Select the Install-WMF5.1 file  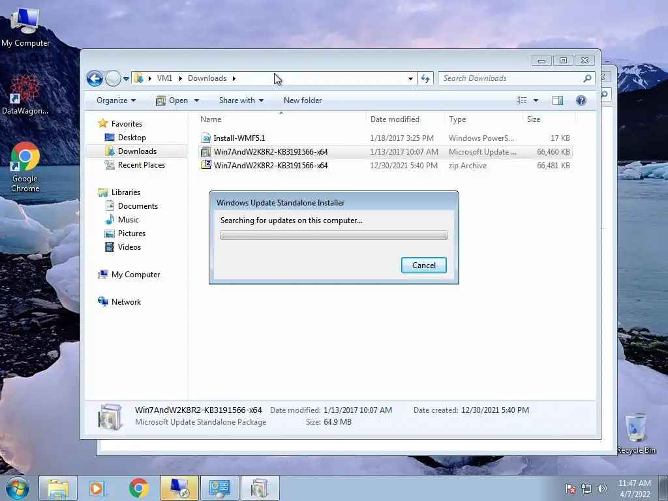click(385, 138)
